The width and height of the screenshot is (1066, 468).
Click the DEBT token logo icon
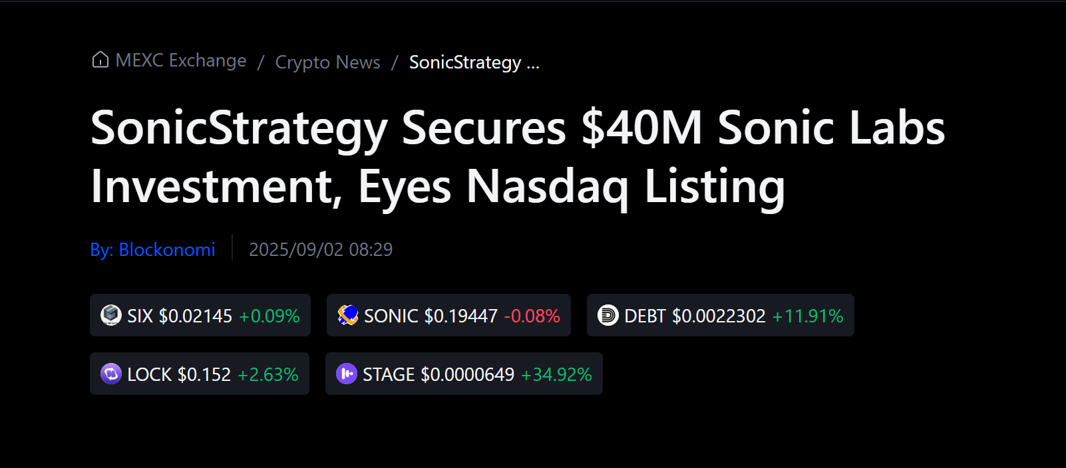pos(608,315)
